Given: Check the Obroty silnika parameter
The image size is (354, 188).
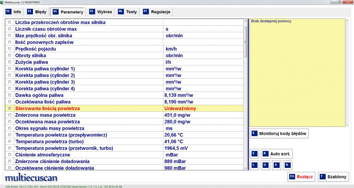Looking at the screenshot, I should [10, 56].
